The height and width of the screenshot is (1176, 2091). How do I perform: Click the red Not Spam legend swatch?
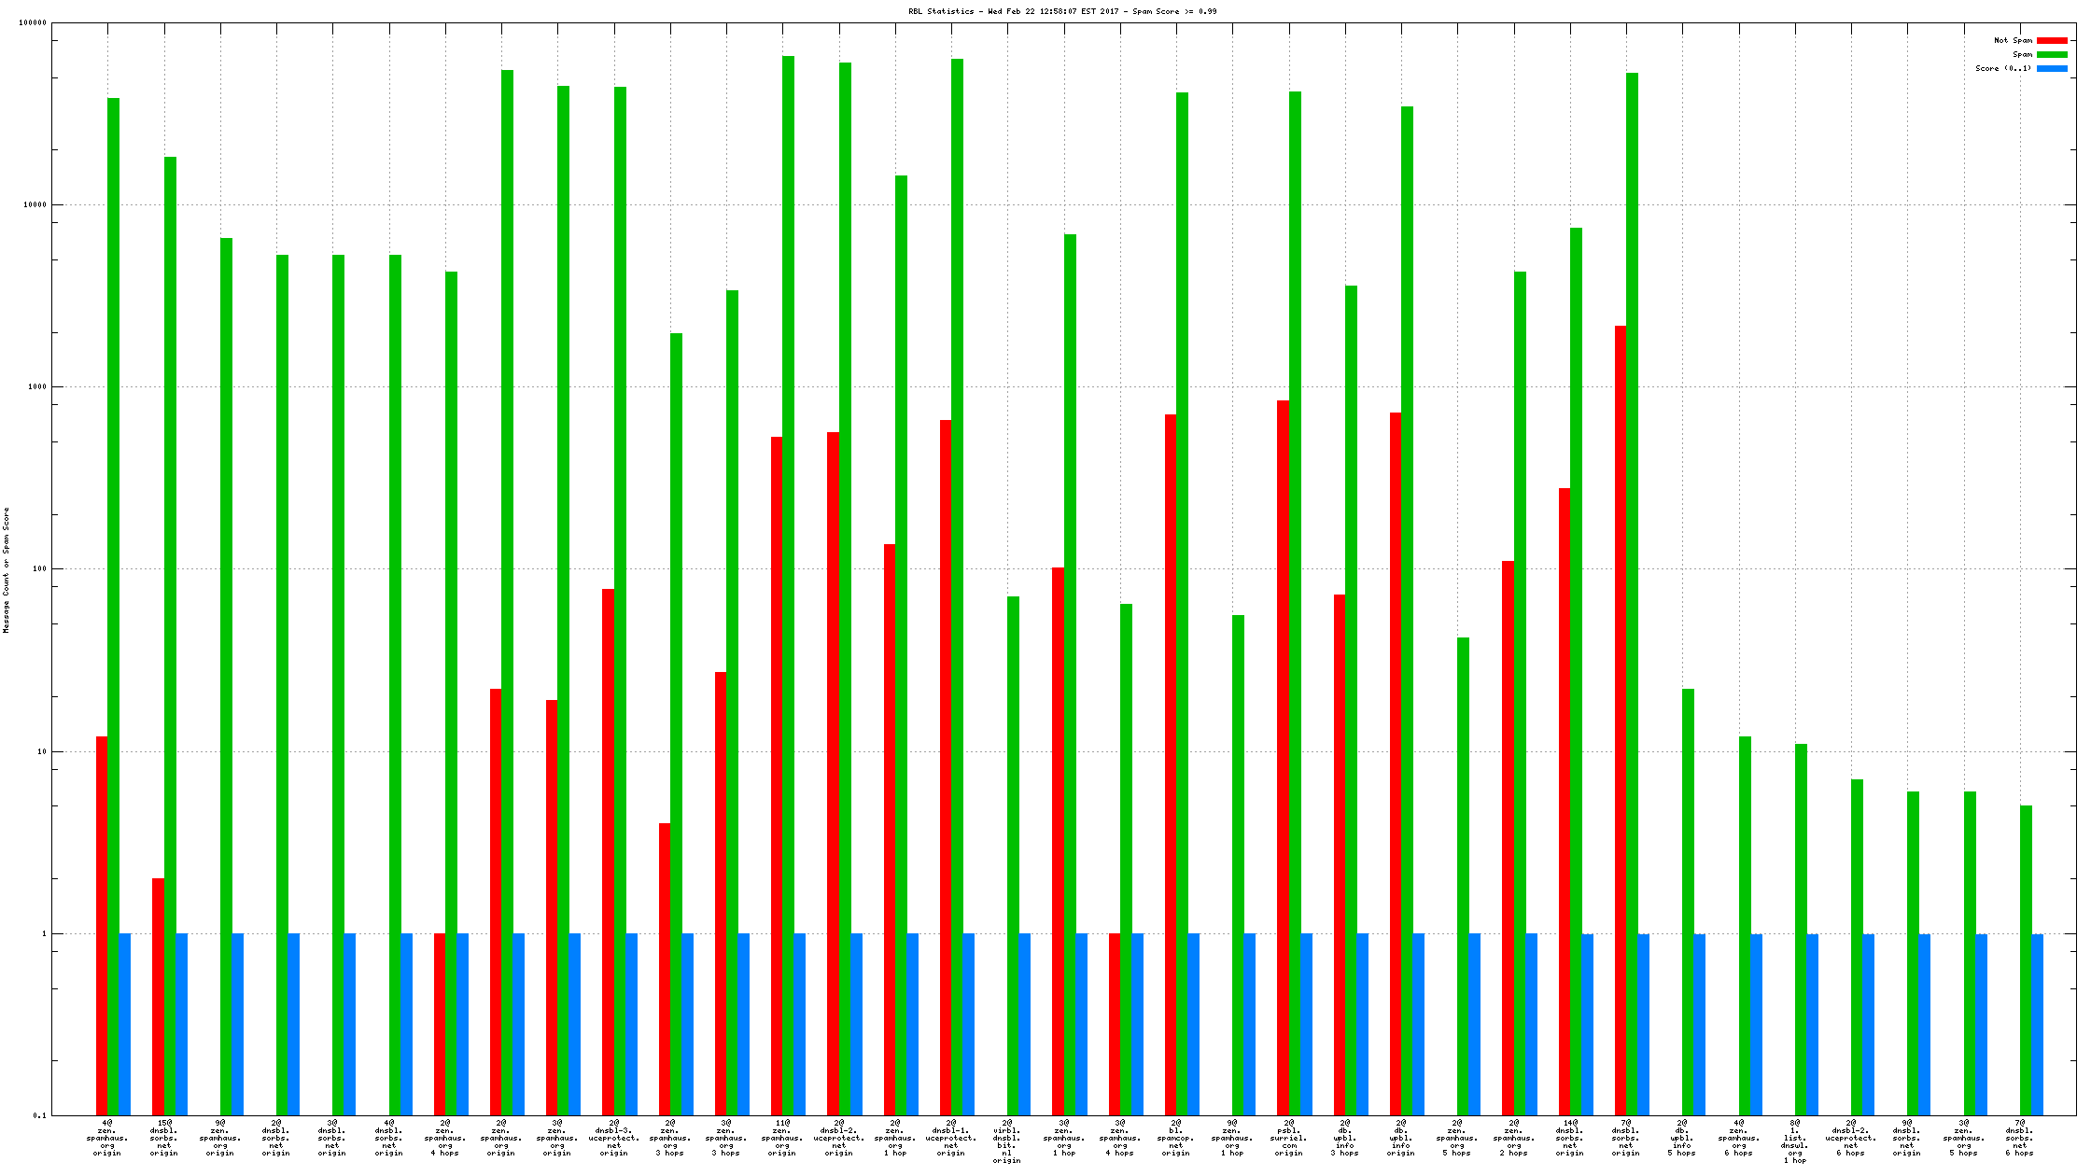[2052, 41]
